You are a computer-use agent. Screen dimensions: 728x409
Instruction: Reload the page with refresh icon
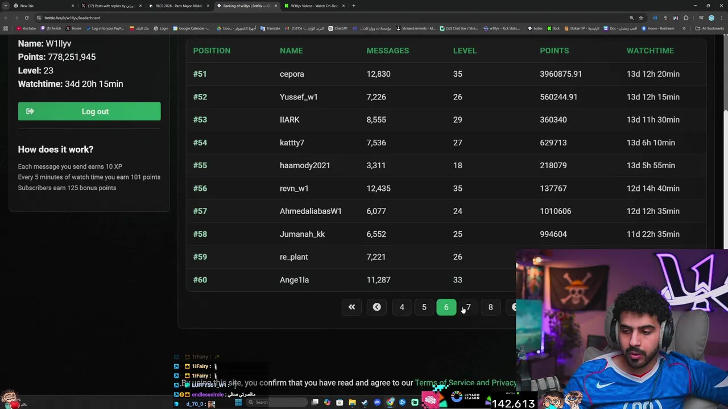[x=26, y=18]
